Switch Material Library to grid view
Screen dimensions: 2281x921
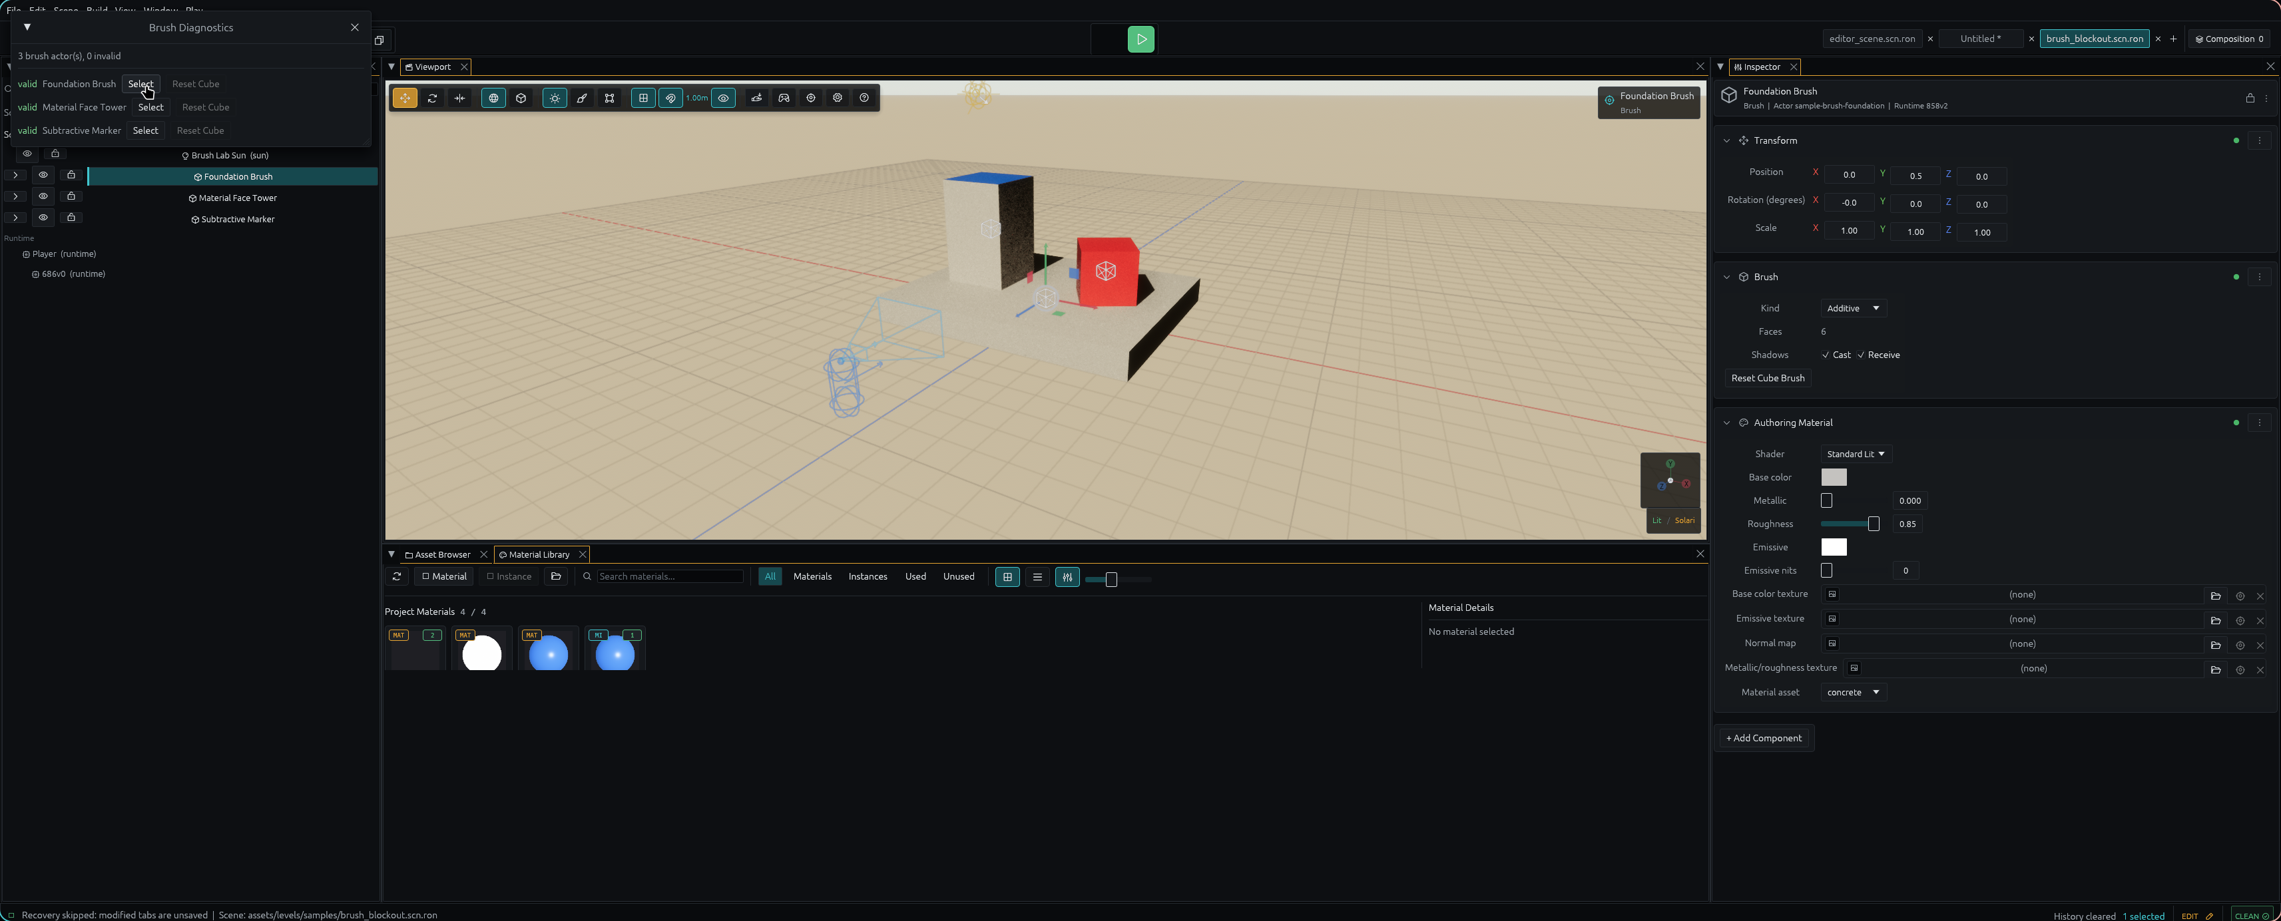pyautogui.click(x=1007, y=578)
